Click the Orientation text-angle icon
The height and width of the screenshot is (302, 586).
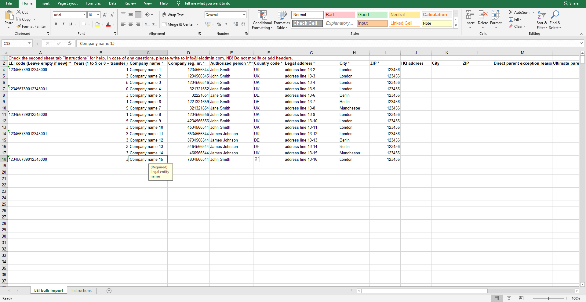click(x=147, y=14)
